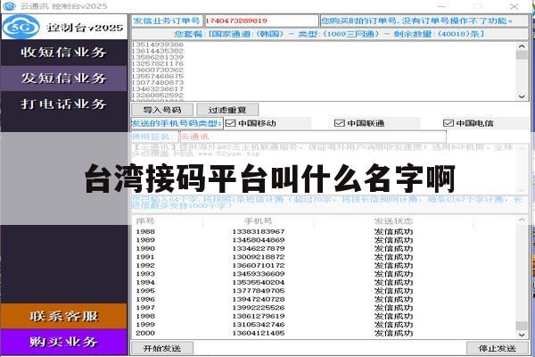Click the order number hint text field
The height and width of the screenshot is (357, 535).
pos(424,21)
